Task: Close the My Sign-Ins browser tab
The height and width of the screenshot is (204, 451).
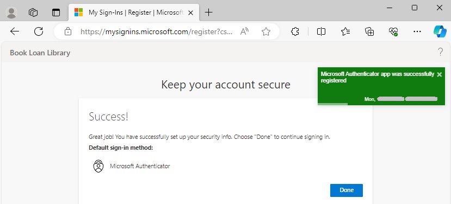Action: pyautogui.click(x=190, y=12)
